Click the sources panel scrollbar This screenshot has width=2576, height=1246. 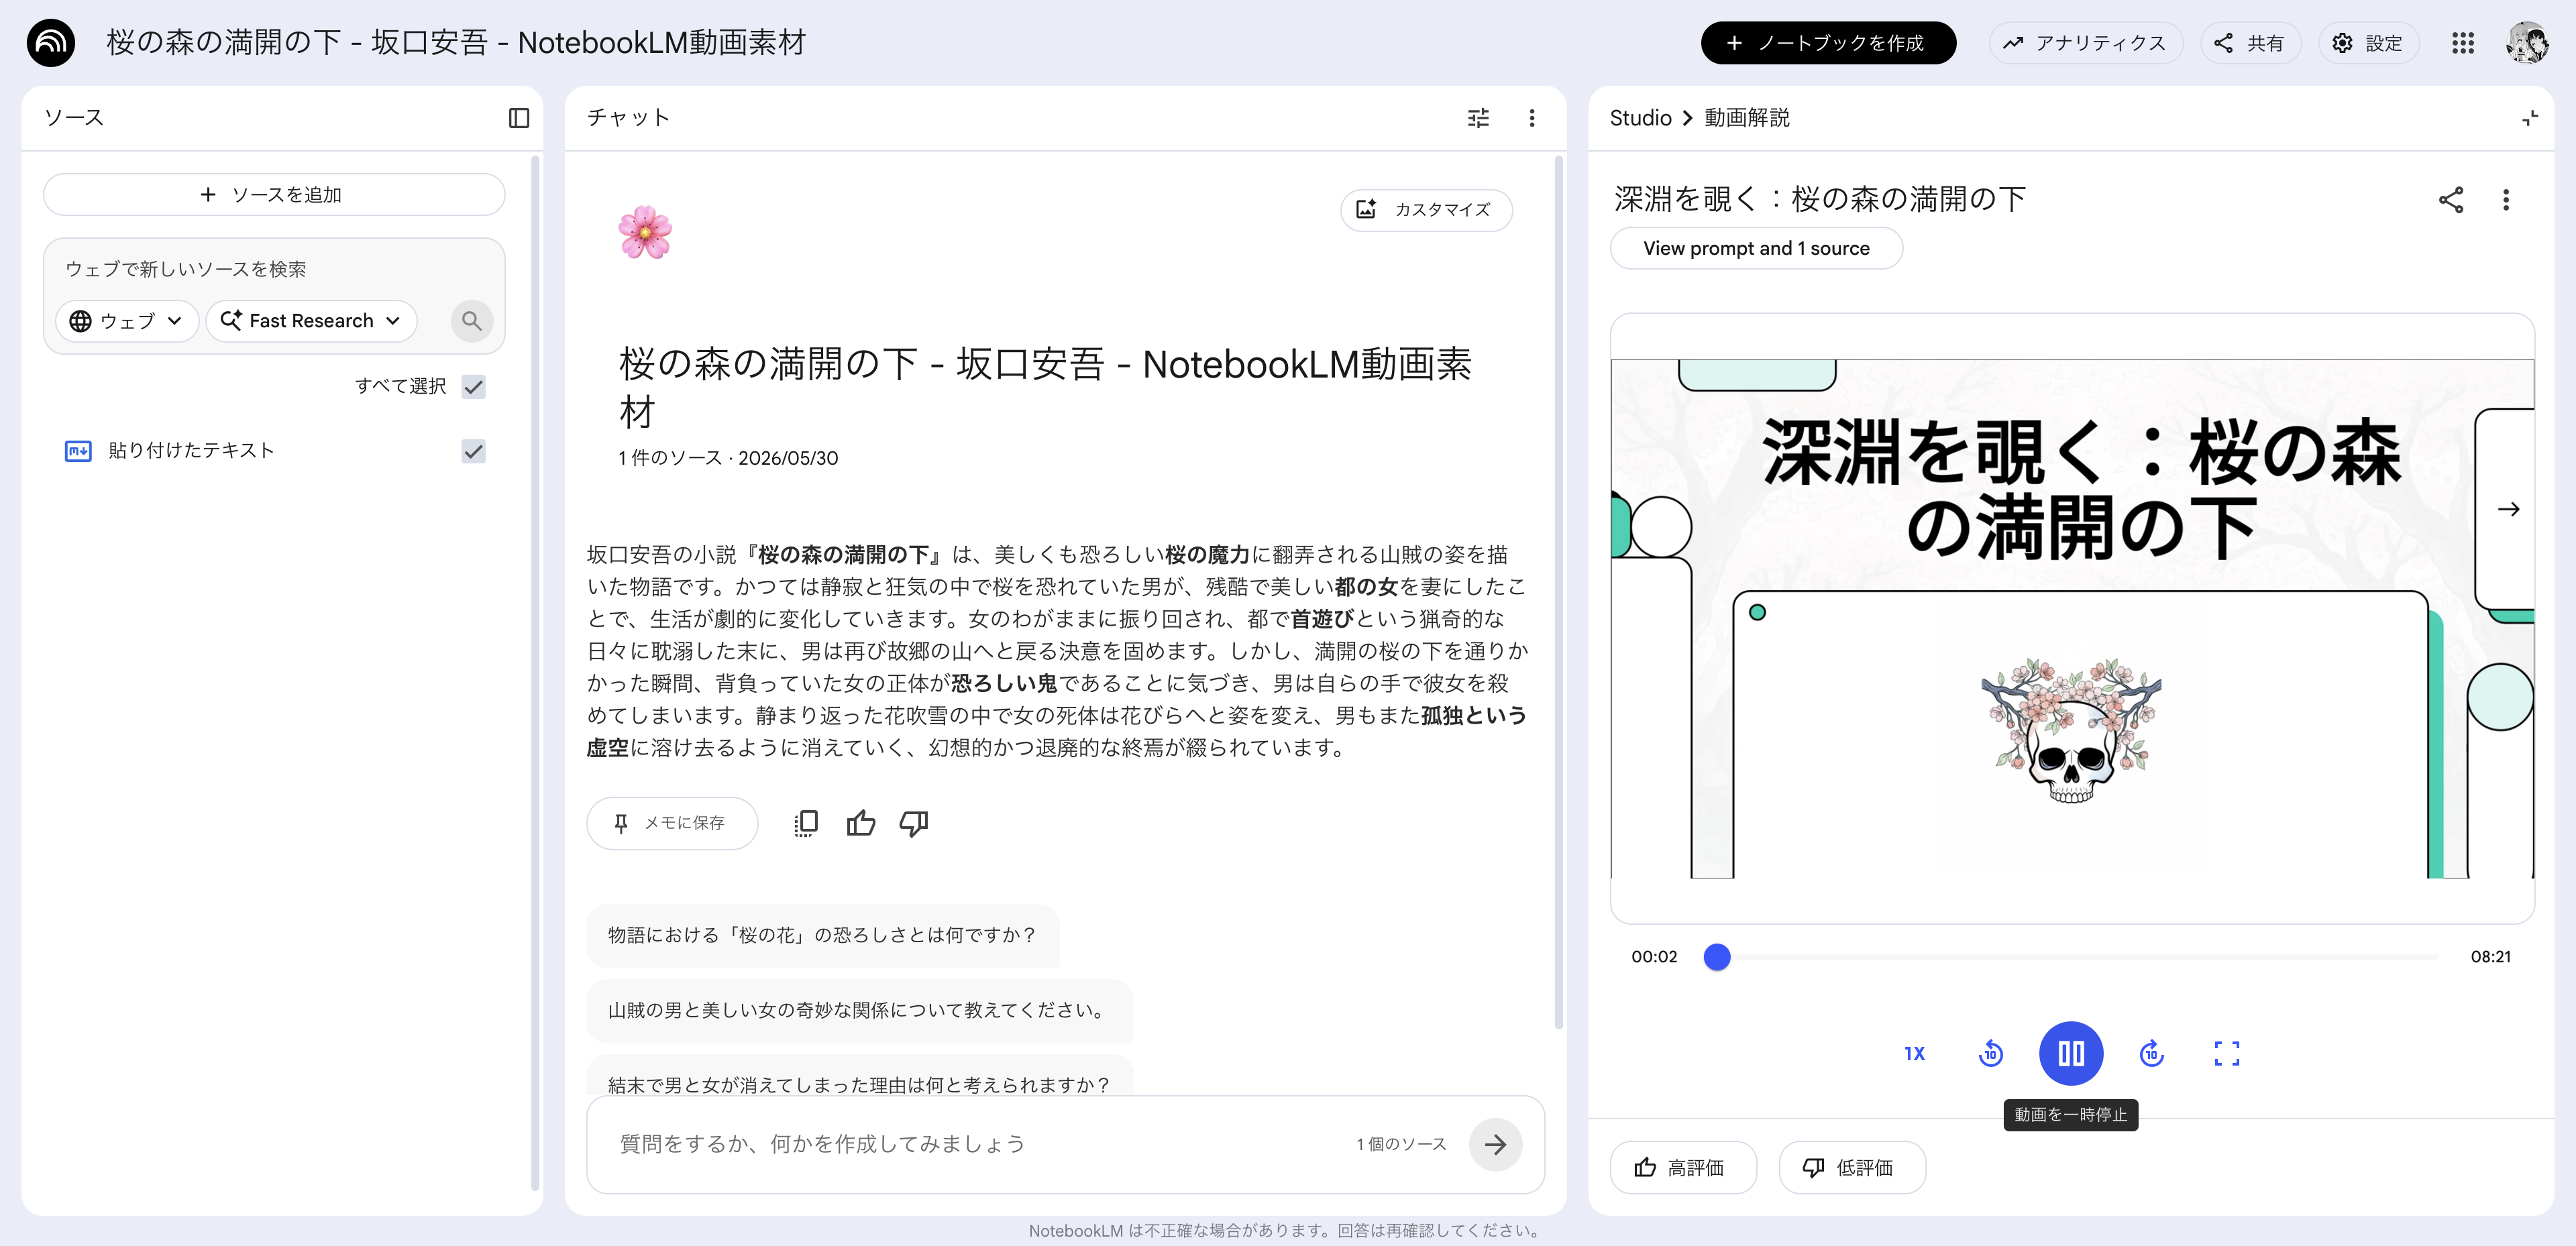point(535,672)
